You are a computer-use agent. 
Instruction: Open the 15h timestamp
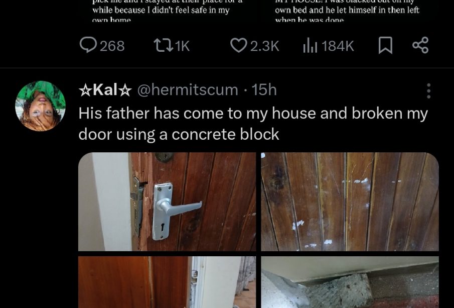click(x=264, y=89)
